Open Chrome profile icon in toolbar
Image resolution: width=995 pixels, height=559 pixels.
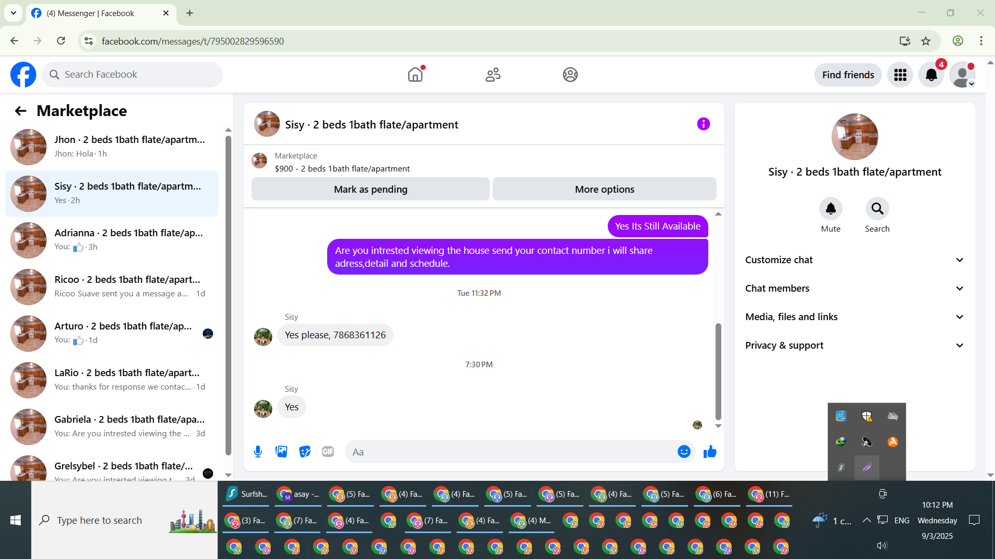pos(958,41)
